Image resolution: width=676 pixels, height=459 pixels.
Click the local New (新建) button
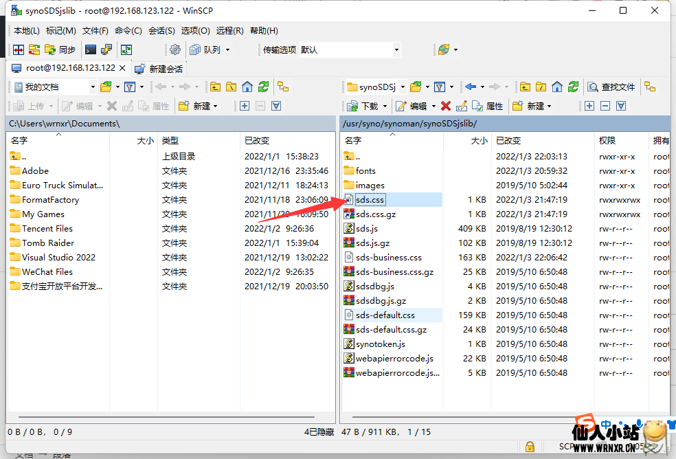194,106
